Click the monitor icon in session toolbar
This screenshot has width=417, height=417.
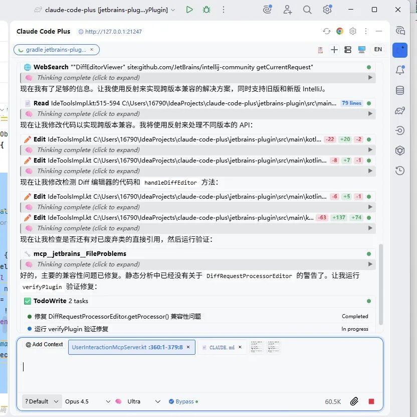click(362, 50)
